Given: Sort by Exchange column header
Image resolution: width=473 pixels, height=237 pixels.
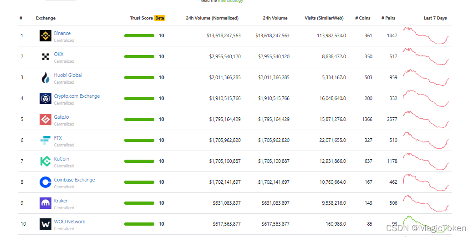Looking at the screenshot, I should tap(46, 18).
